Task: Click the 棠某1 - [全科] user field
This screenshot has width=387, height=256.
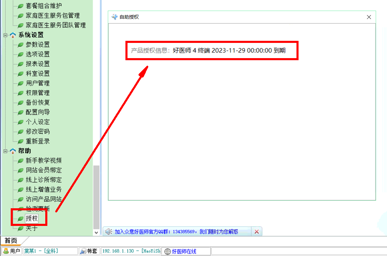Action: tap(50, 251)
